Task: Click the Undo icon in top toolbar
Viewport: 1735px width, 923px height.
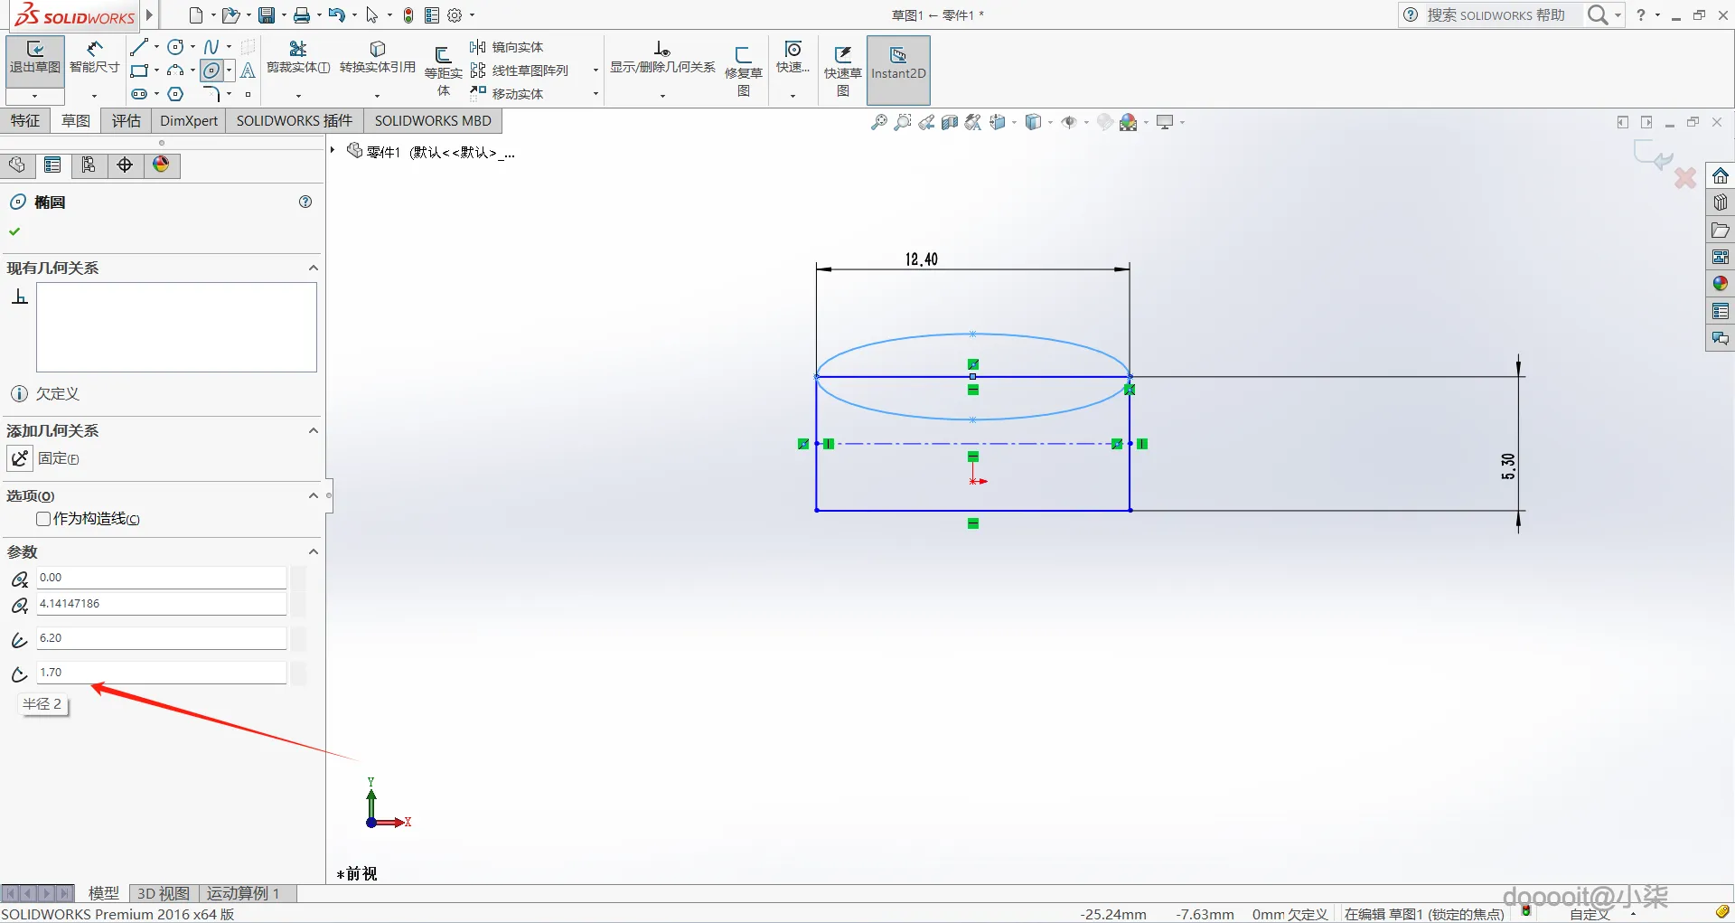Action: (x=336, y=15)
